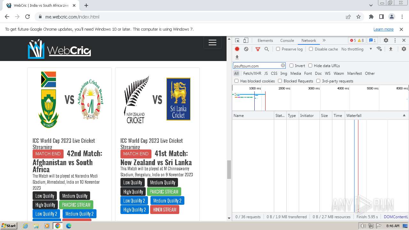Show All request types
This screenshot has width=409, height=230.
click(236, 73)
